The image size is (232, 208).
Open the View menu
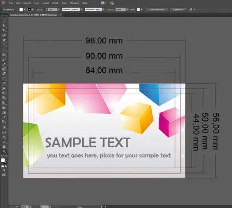[64, 3]
